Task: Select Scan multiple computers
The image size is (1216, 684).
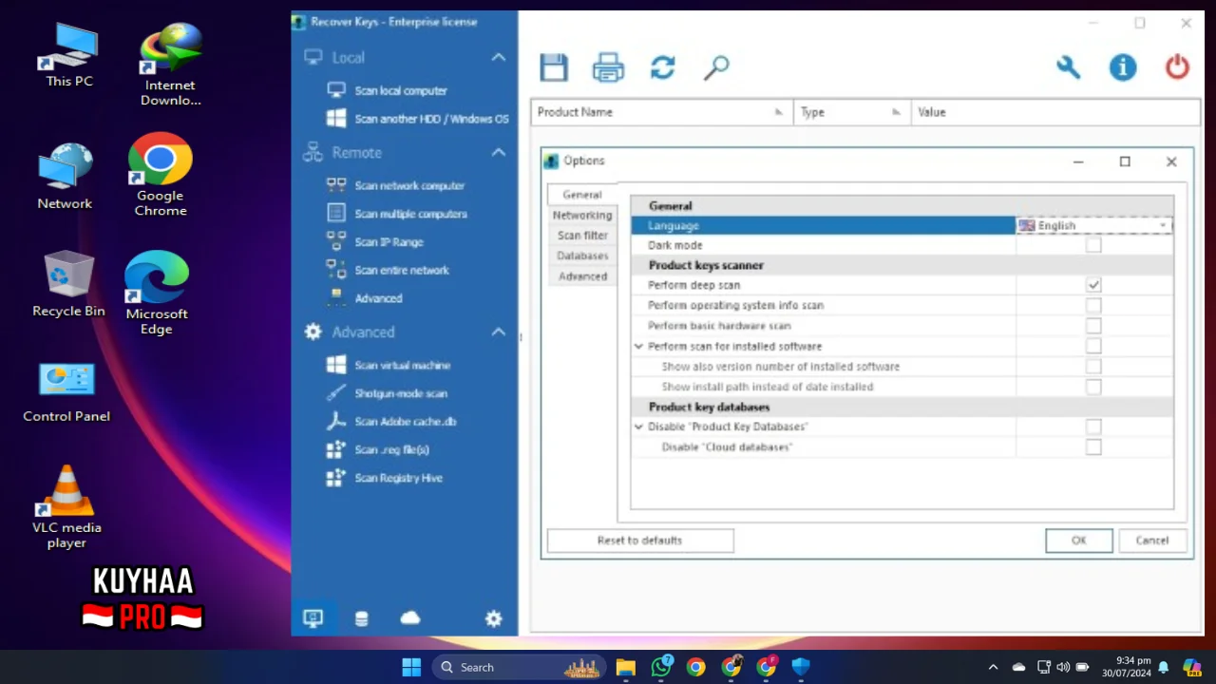Action: [x=410, y=214]
